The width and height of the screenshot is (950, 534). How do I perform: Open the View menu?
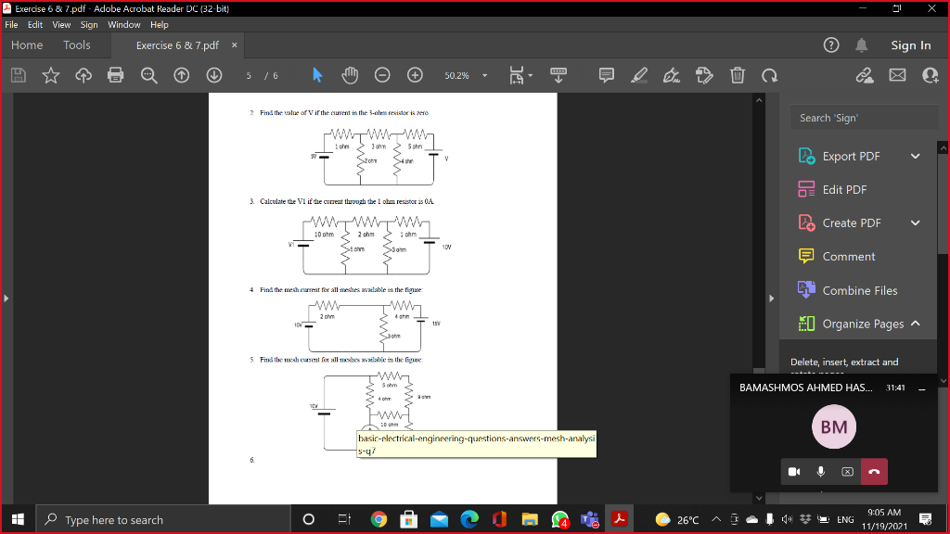[61, 24]
